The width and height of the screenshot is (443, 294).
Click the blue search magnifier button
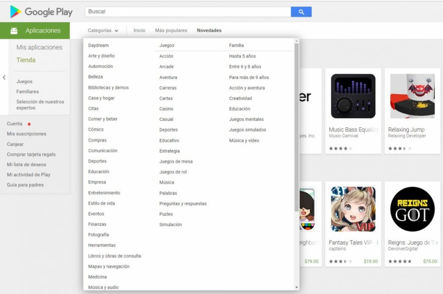[301, 12]
